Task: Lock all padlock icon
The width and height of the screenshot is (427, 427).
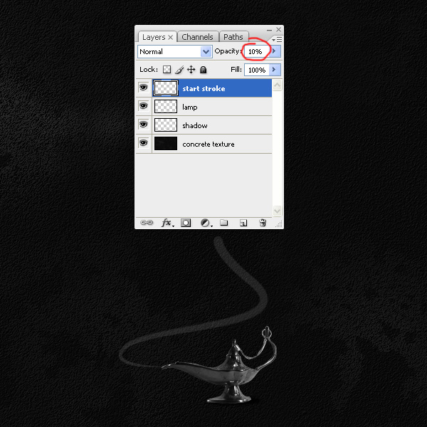Action: coord(203,70)
